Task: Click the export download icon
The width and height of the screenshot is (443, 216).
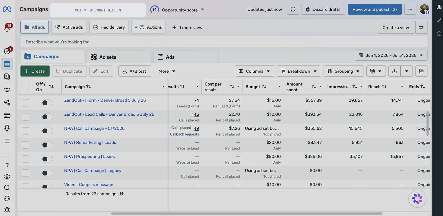Action: [395, 71]
